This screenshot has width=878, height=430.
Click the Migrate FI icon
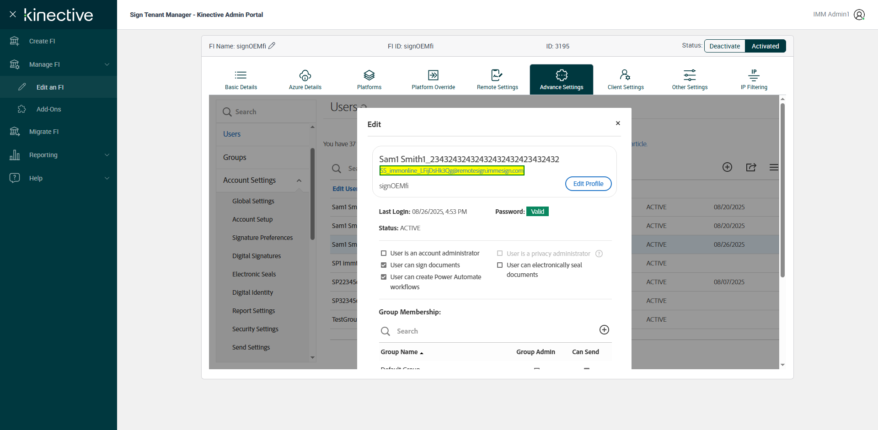(15, 132)
